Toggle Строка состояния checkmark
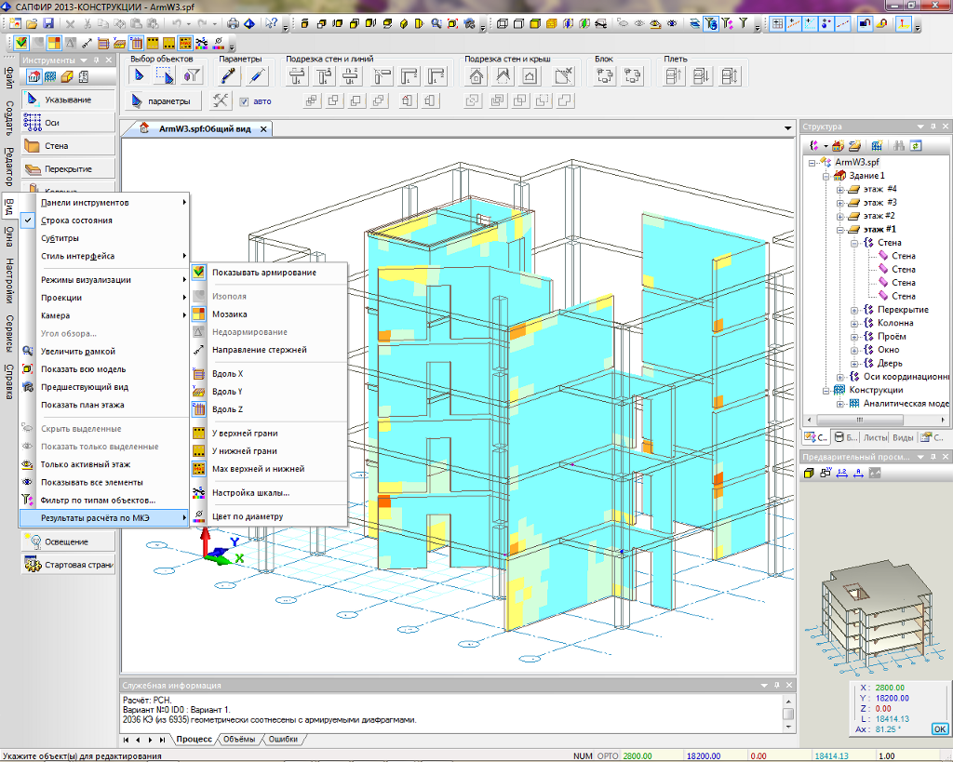The image size is (953, 762). click(x=76, y=221)
